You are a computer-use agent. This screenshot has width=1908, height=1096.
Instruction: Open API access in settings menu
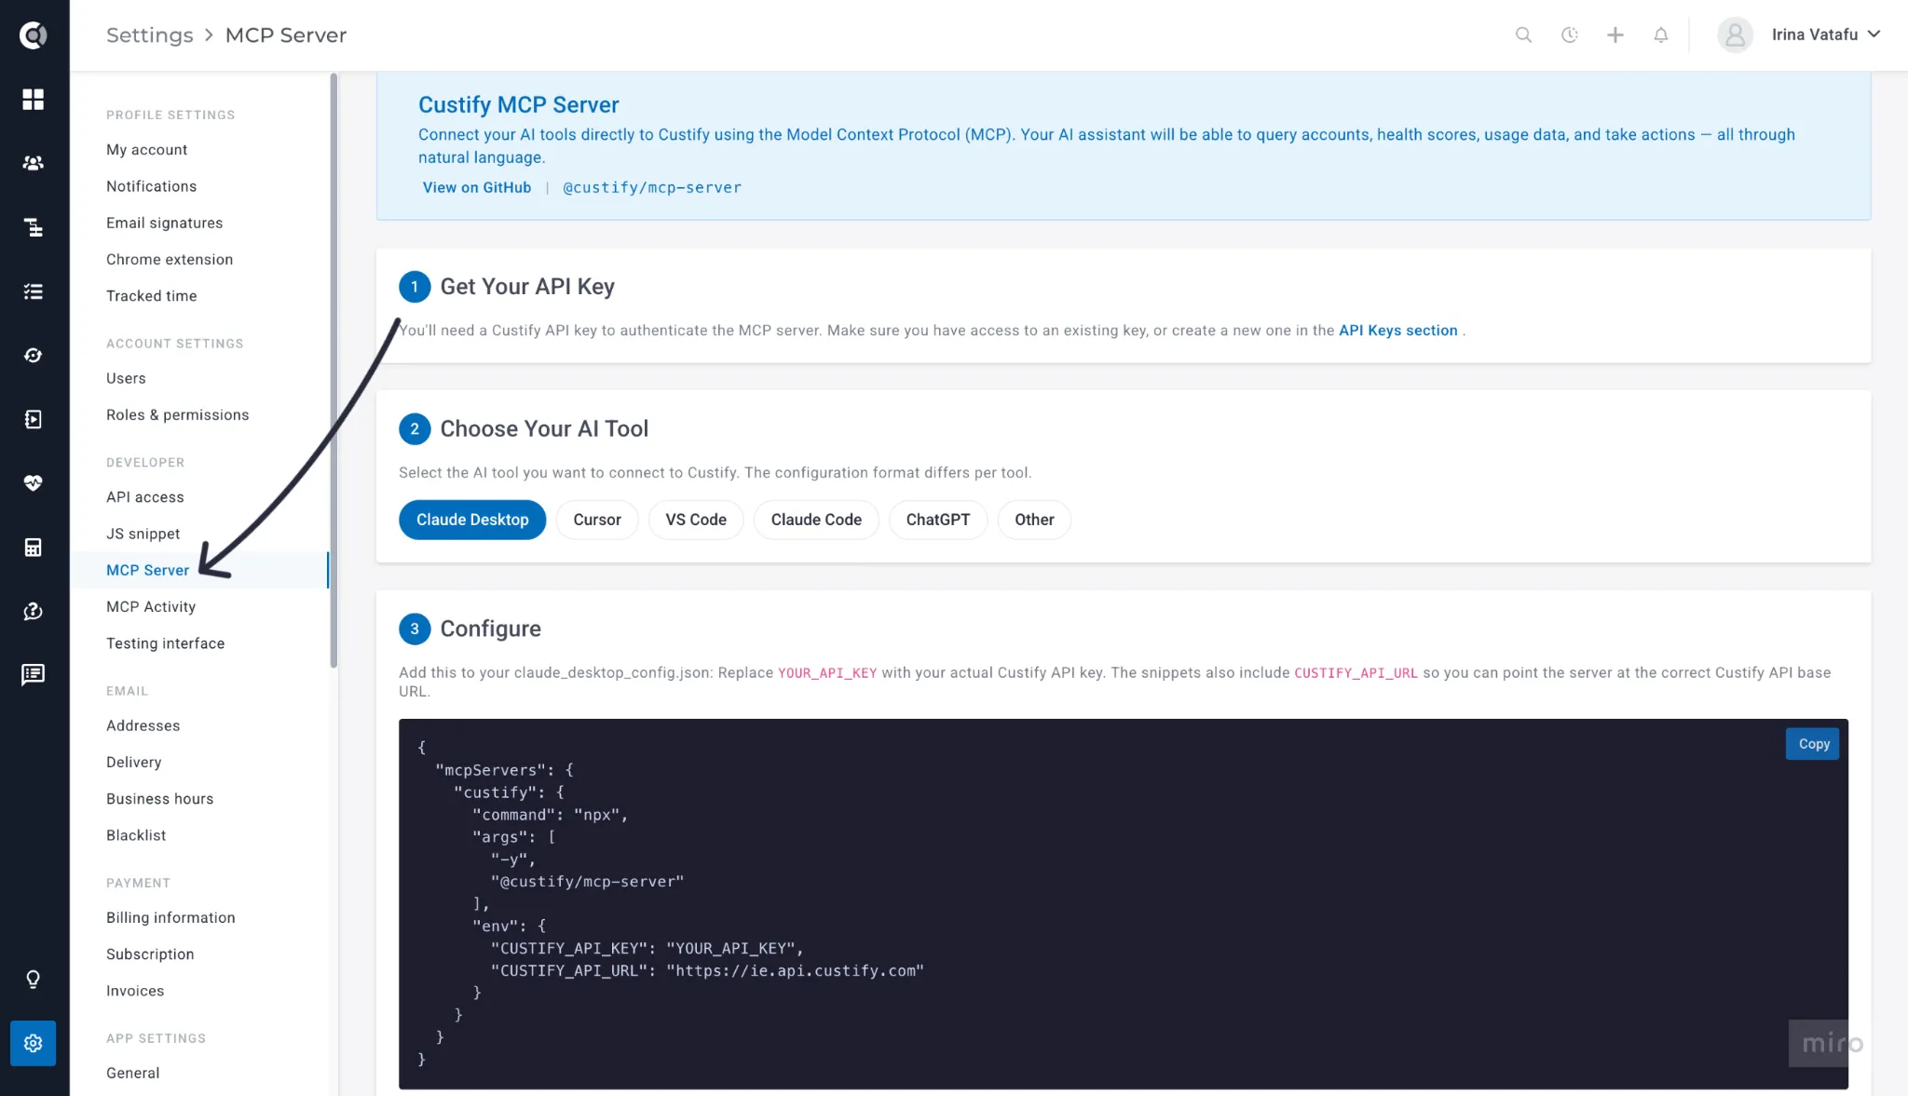click(x=145, y=497)
